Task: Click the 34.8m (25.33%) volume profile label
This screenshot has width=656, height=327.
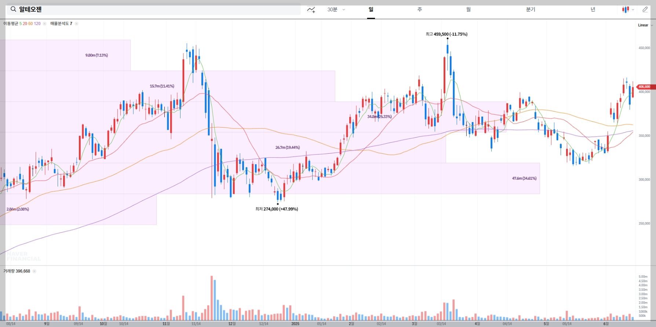Action: click(379, 117)
